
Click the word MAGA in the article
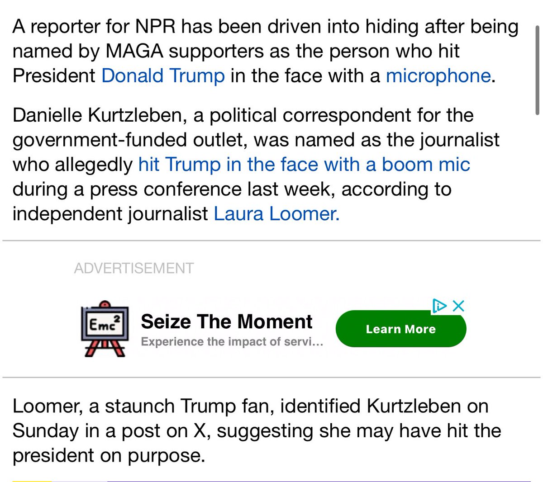[134, 51]
